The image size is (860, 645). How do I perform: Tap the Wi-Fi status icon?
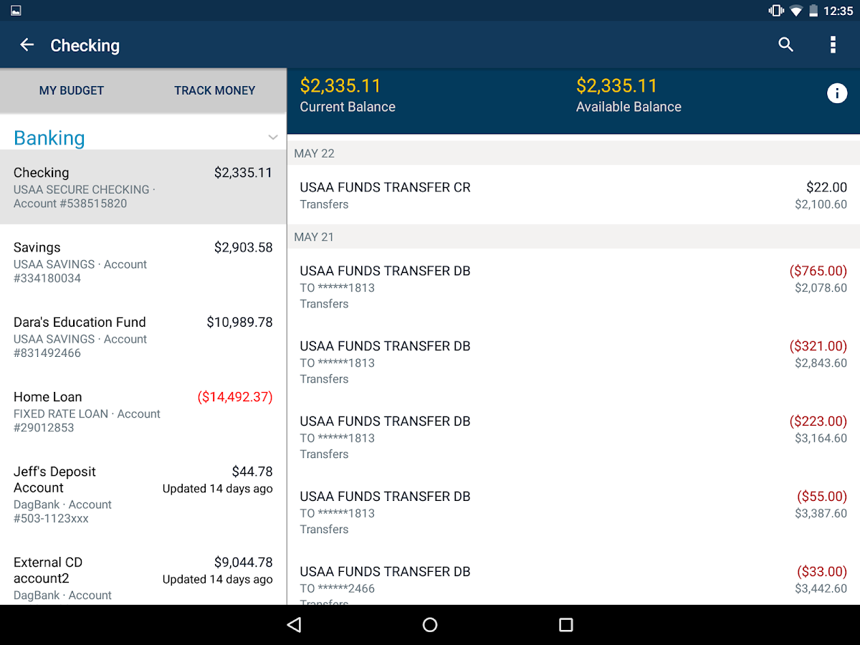795,11
